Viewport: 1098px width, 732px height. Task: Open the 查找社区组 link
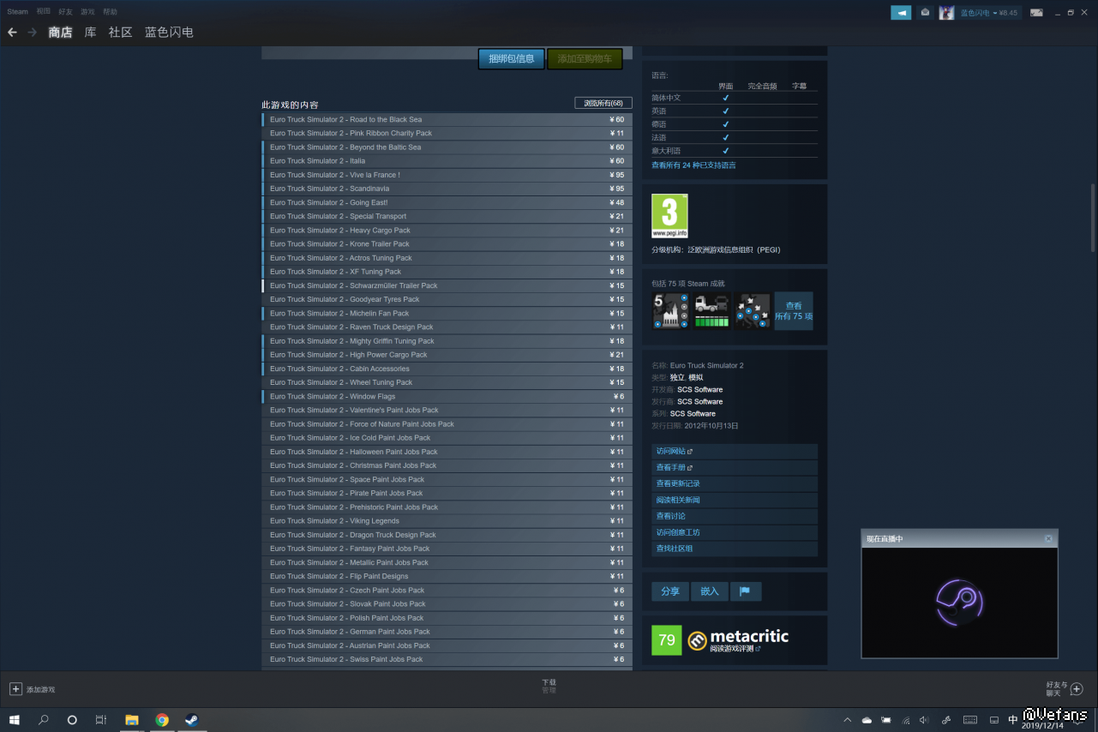[x=735, y=549]
